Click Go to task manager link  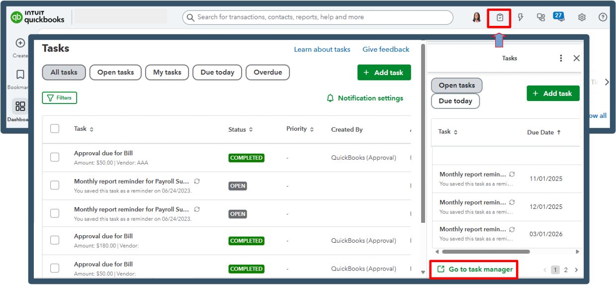[x=475, y=269]
